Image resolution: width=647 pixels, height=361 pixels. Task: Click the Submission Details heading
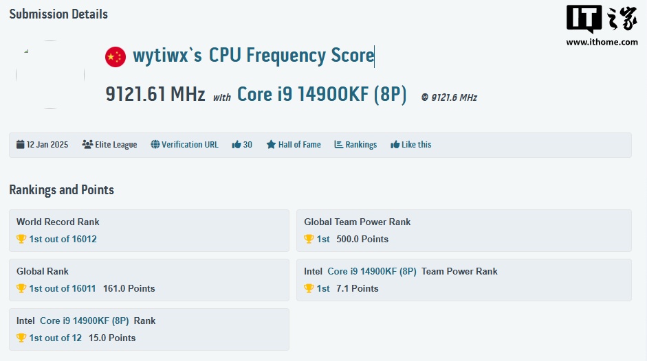(58, 14)
